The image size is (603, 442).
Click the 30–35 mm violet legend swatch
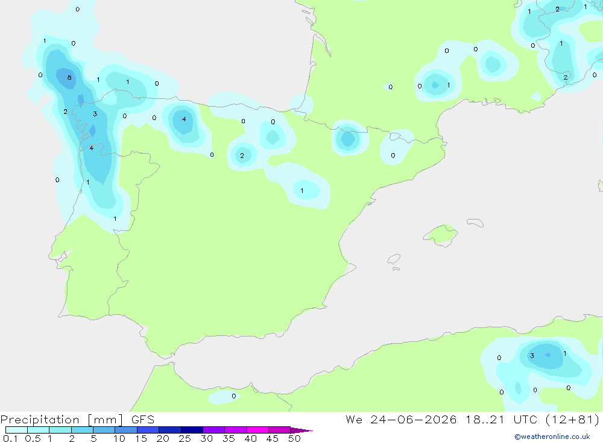click(x=213, y=430)
